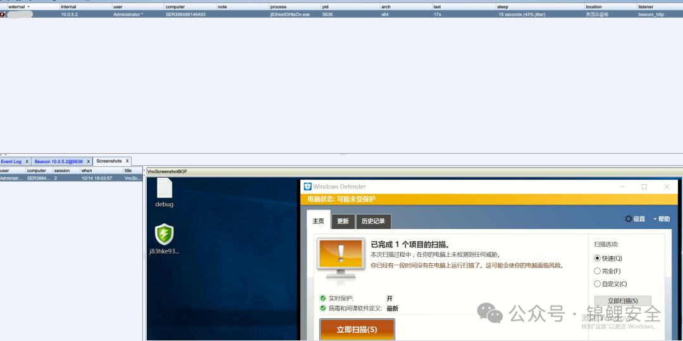Click the internal column header

pyautogui.click(x=86, y=7)
